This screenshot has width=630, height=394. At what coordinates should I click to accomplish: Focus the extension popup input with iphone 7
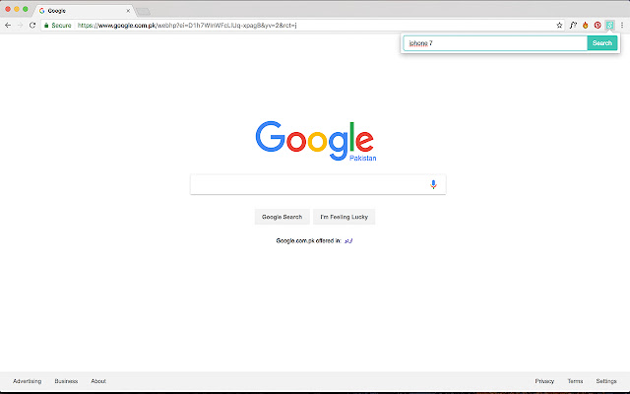pos(495,43)
